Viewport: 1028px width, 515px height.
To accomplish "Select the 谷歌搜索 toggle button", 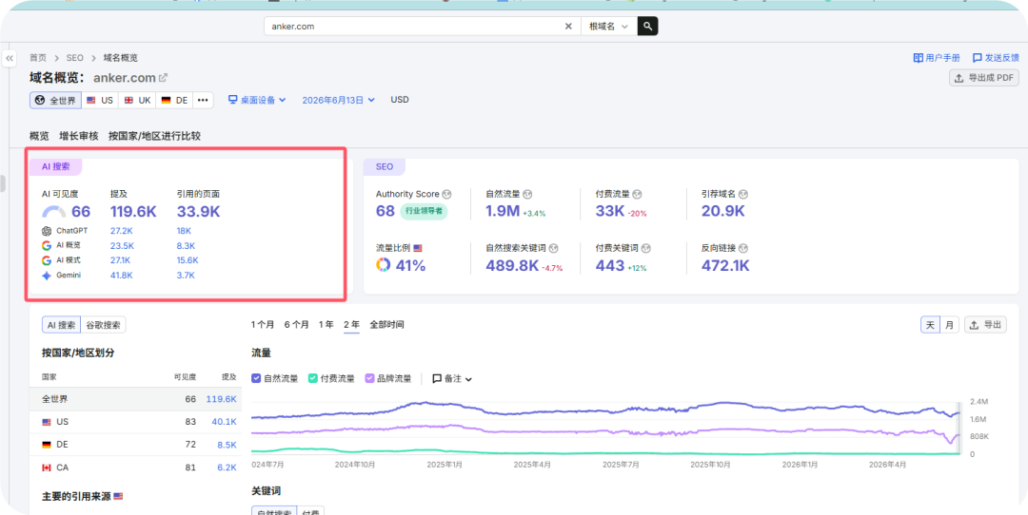I will (104, 325).
